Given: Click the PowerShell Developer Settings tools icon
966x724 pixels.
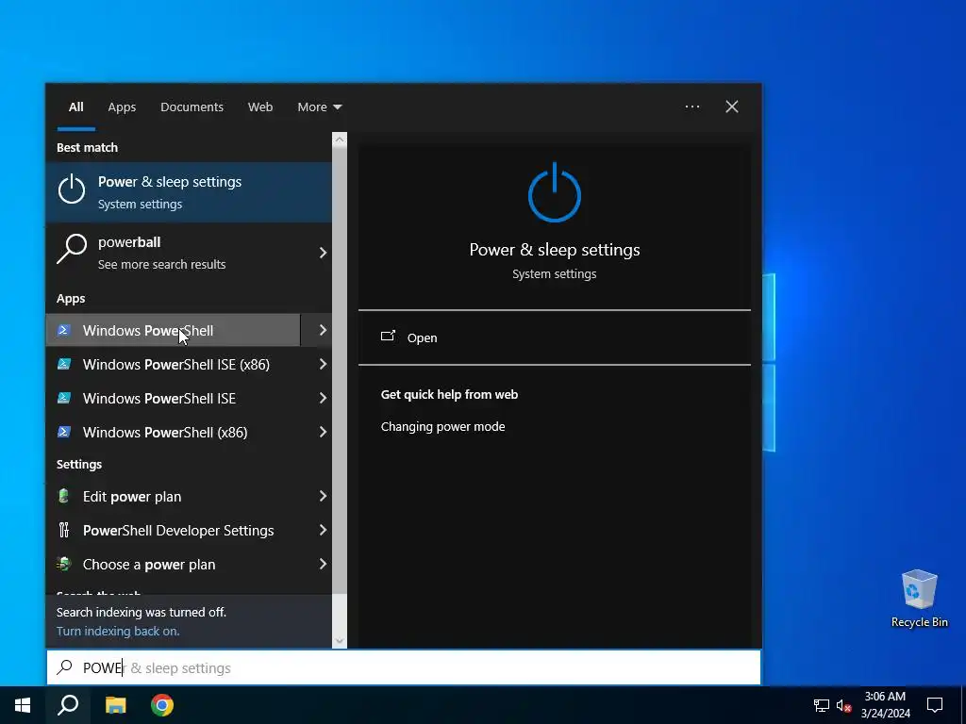Looking at the screenshot, I should coord(63,530).
